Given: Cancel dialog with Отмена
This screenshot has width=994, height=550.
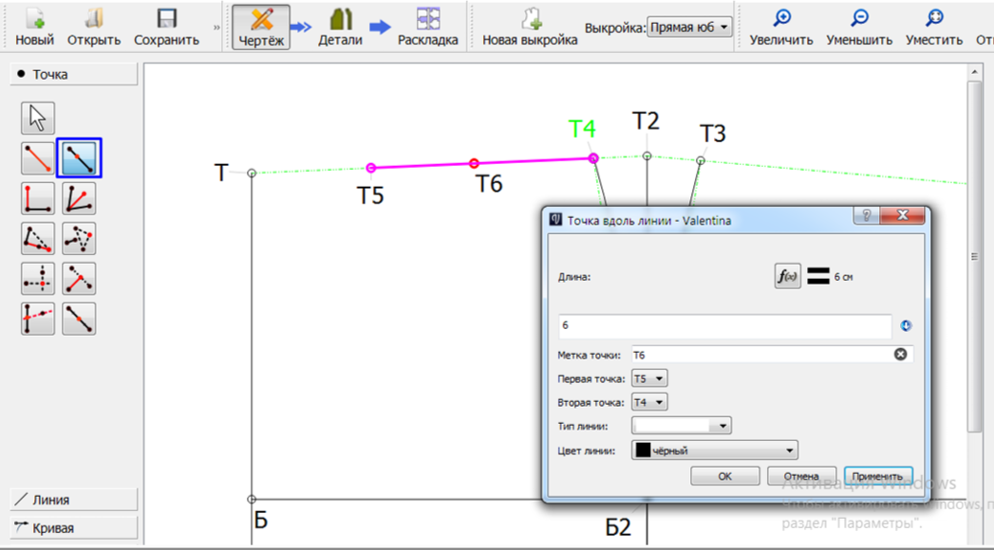Looking at the screenshot, I should click(801, 476).
